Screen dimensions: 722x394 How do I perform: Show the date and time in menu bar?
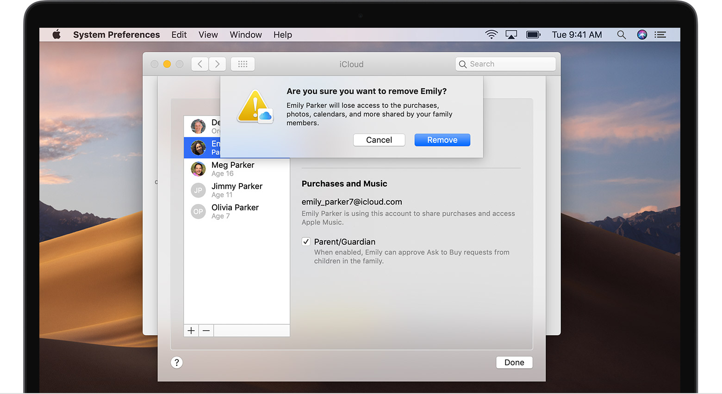pos(577,35)
